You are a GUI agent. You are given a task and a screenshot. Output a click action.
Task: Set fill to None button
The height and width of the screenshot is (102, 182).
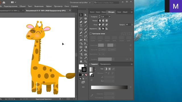pyautogui.click(x=86, y=75)
